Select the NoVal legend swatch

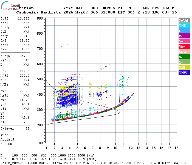tap(184, 20)
